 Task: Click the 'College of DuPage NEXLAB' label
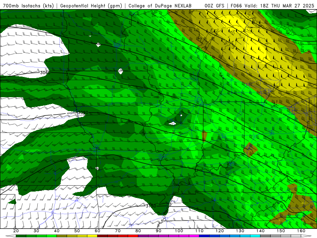[160, 6]
